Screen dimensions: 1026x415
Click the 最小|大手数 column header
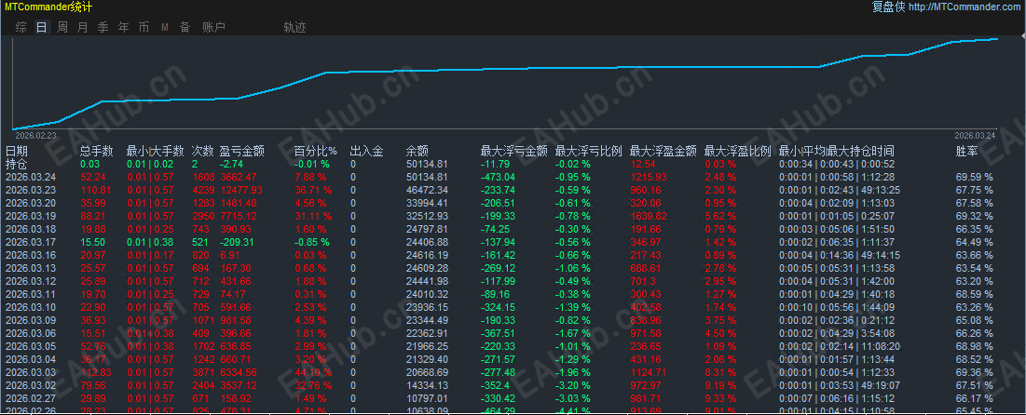point(156,152)
